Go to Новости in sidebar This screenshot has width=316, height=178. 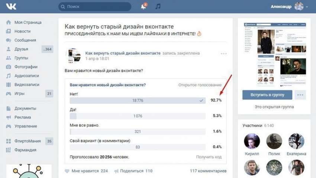coord(22,31)
